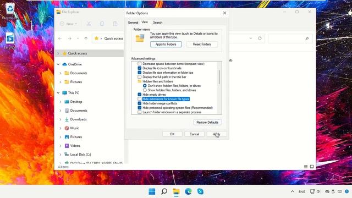Screen dimensions: 352x198
Task: Uncheck Hide protected operating system files
Action: (x=139, y=108)
